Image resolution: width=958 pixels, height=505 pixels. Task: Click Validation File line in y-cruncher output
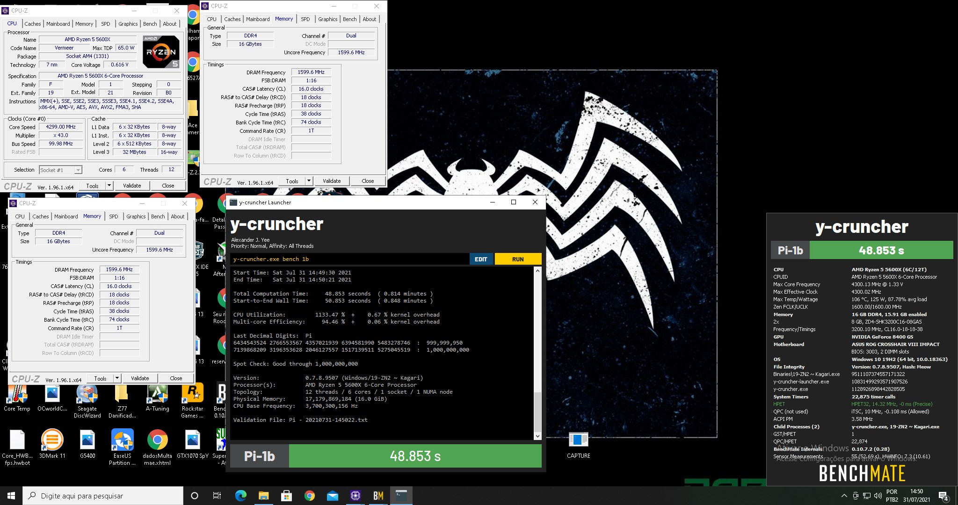pos(300,420)
